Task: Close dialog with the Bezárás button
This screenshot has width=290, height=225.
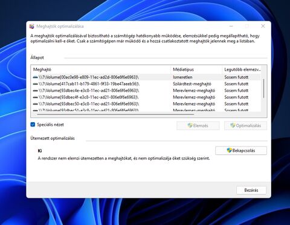Action: (x=251, y=190)
